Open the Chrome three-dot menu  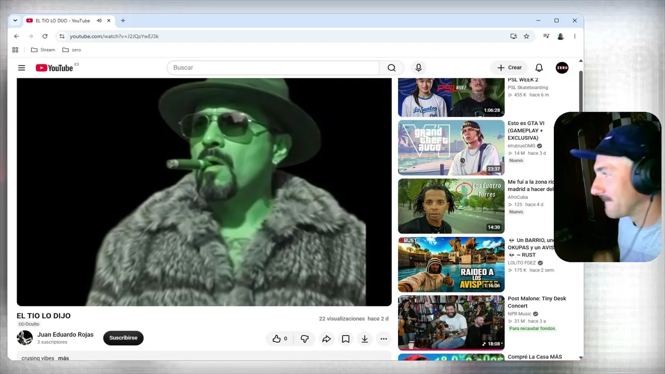575,36
